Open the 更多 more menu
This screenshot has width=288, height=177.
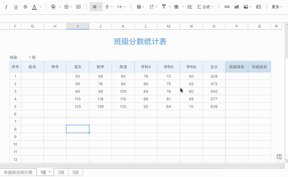coord(277,7)
